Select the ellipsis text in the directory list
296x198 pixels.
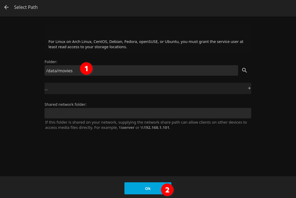pos(46,89)
